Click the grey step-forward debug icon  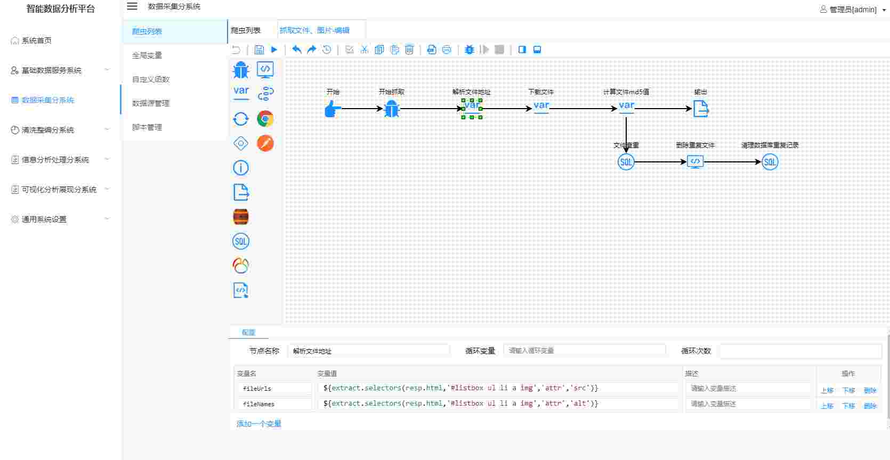click(484, 50)
